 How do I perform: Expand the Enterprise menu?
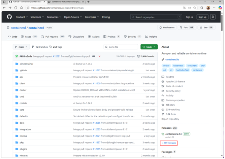point(92,17)
